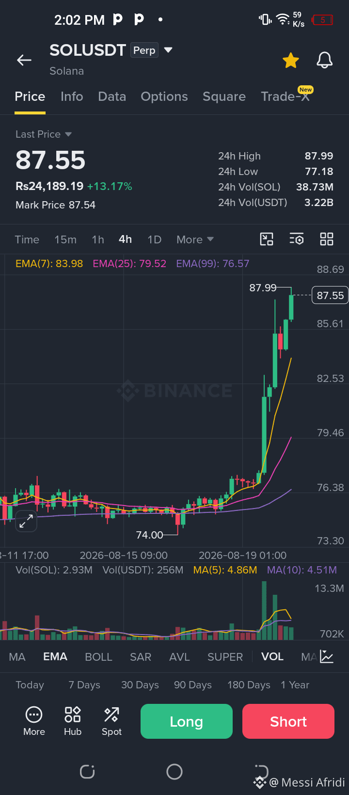Expand the SOLUSDT pair selector arrow
The width and height of the screenshot is (349, 795).
168,50
